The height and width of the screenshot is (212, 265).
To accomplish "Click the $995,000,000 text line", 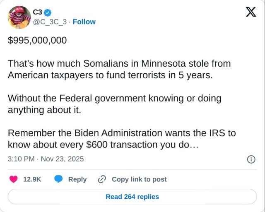I will tap(37, 41).
